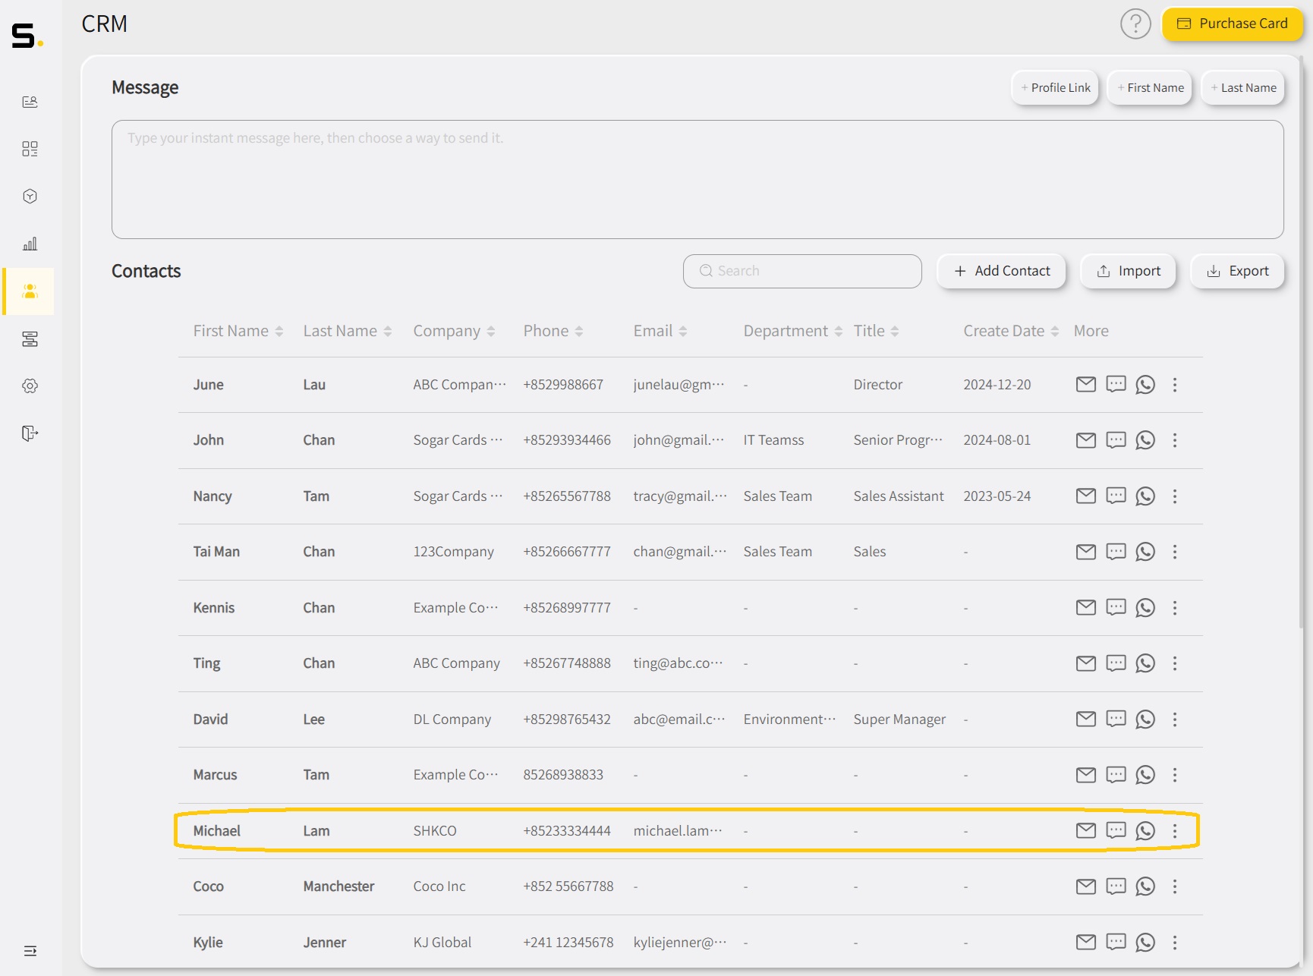
Task: Click phone number +85293934466
Action: coord(567,440)
